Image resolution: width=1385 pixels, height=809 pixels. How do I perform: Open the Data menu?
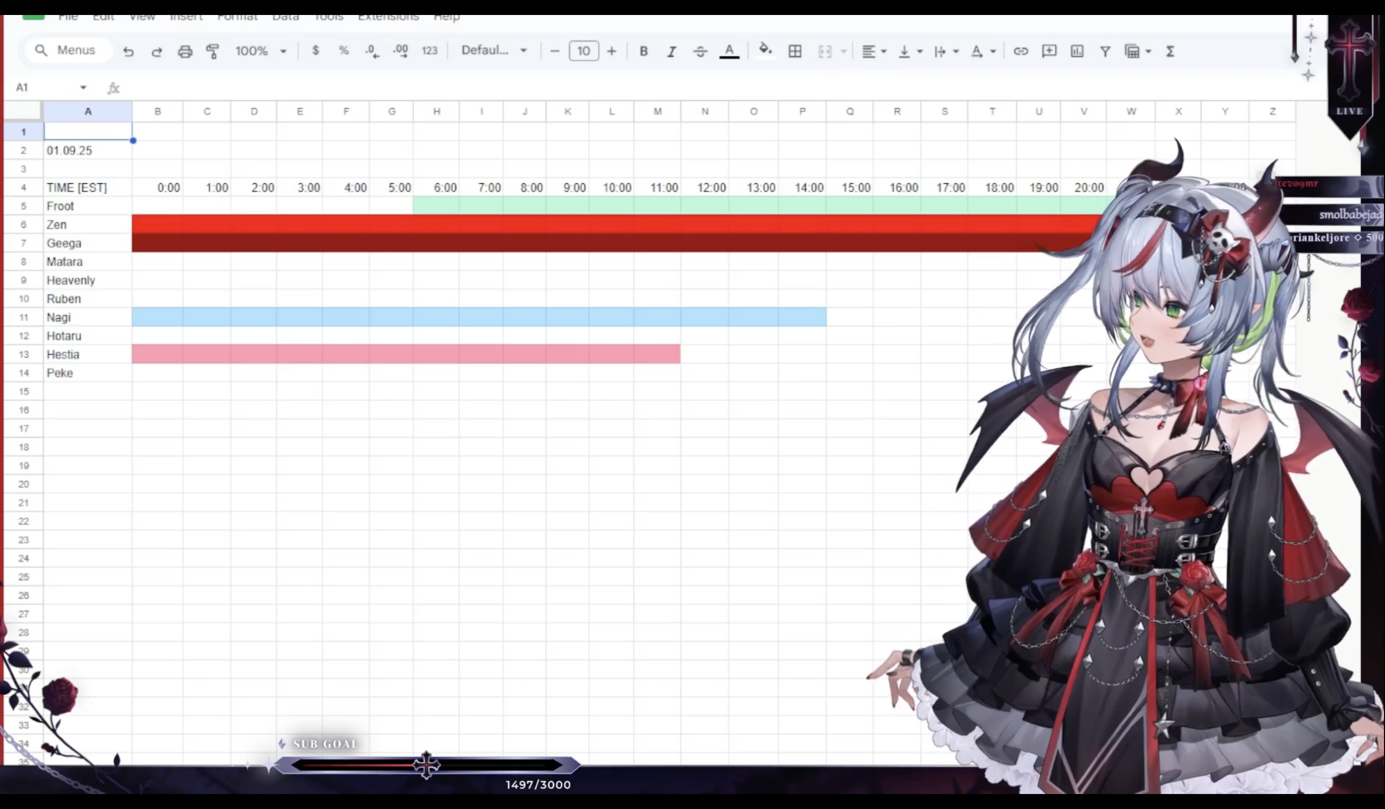coord(285,17)
